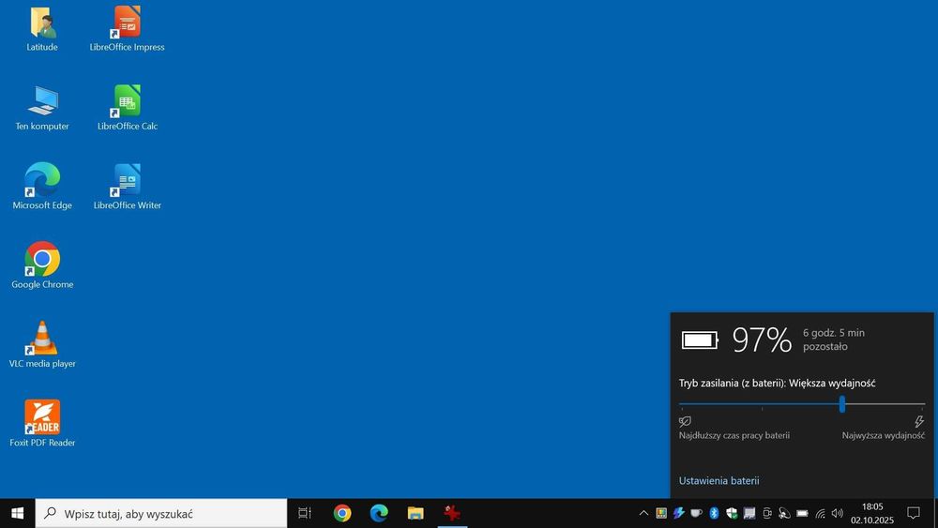Click the touchpad tray icon
This screenshot has width=938, height=528.
pos(749,513)
